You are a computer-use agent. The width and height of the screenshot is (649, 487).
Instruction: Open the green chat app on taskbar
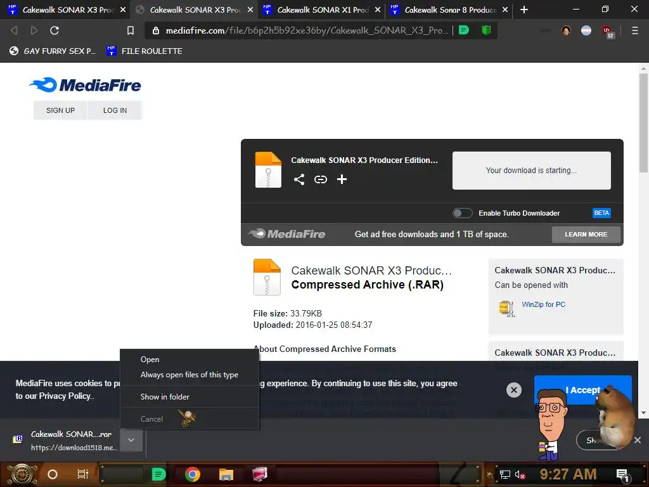[x=159, y=474]
